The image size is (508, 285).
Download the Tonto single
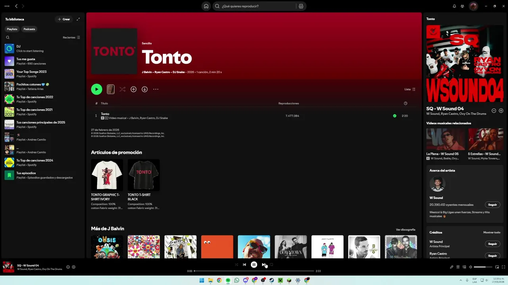pos(144,89)
